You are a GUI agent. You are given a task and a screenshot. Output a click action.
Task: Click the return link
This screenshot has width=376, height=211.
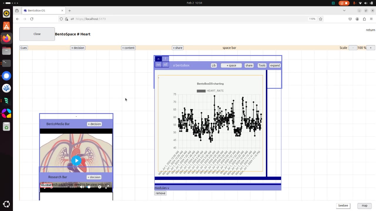[370, 30]
